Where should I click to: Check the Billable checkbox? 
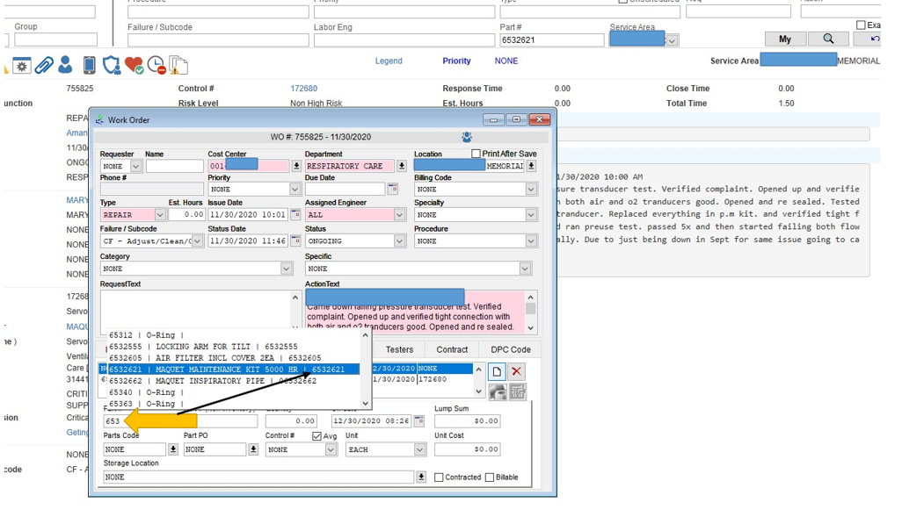(490, 477)
